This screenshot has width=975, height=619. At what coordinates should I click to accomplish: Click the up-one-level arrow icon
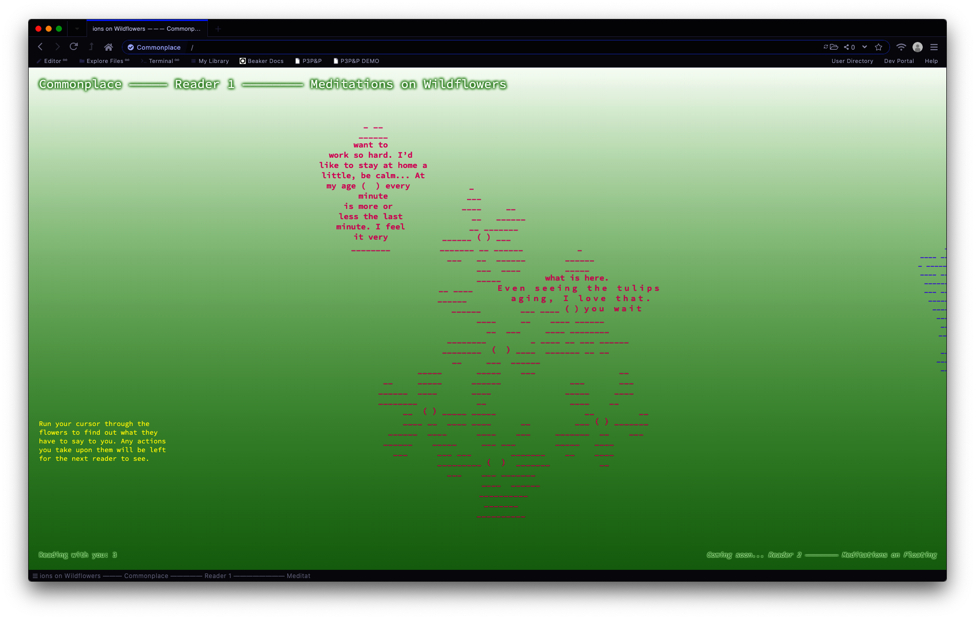click(91, 47)
